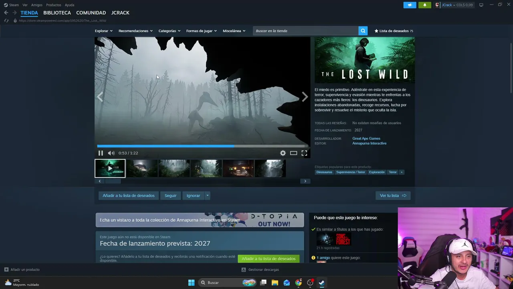The image size is (513, 289).
Task: Open the Annapurna Interactive collection banner
Action: click(x=200, y=220)
